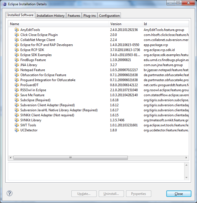Click the AnyEditTools feature icon

(16, 30)
